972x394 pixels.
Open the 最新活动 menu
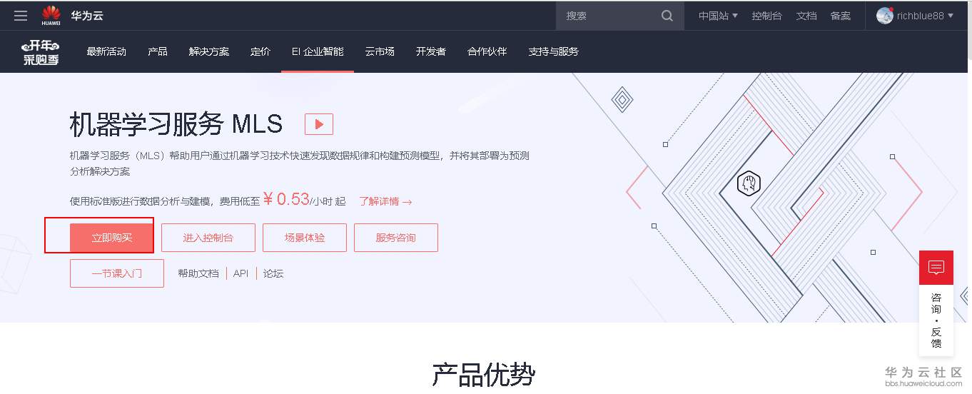[x=106, y=51]
